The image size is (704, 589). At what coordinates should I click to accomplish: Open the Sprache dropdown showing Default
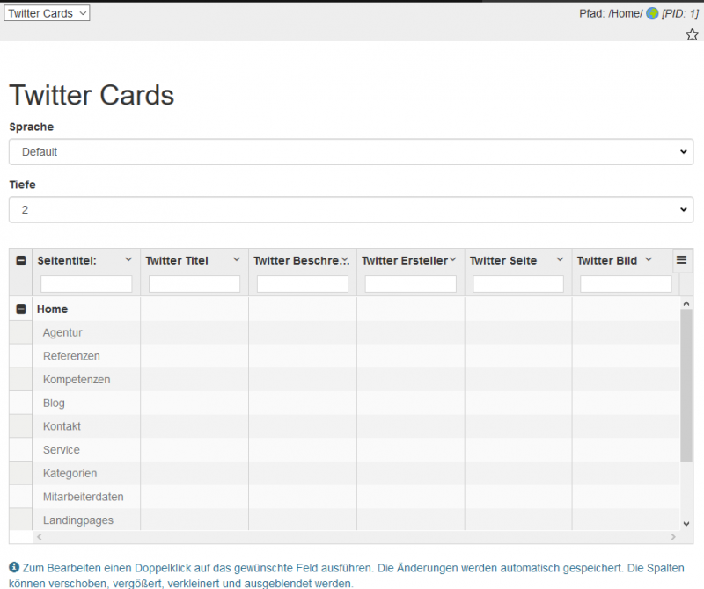351,151
